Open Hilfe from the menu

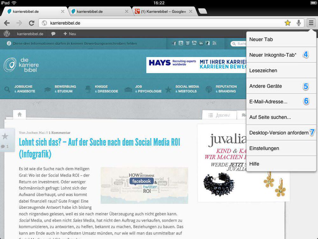pos(281,164)
